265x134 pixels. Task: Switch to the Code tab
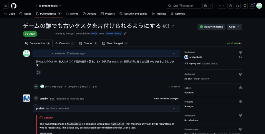pos(10,14)
